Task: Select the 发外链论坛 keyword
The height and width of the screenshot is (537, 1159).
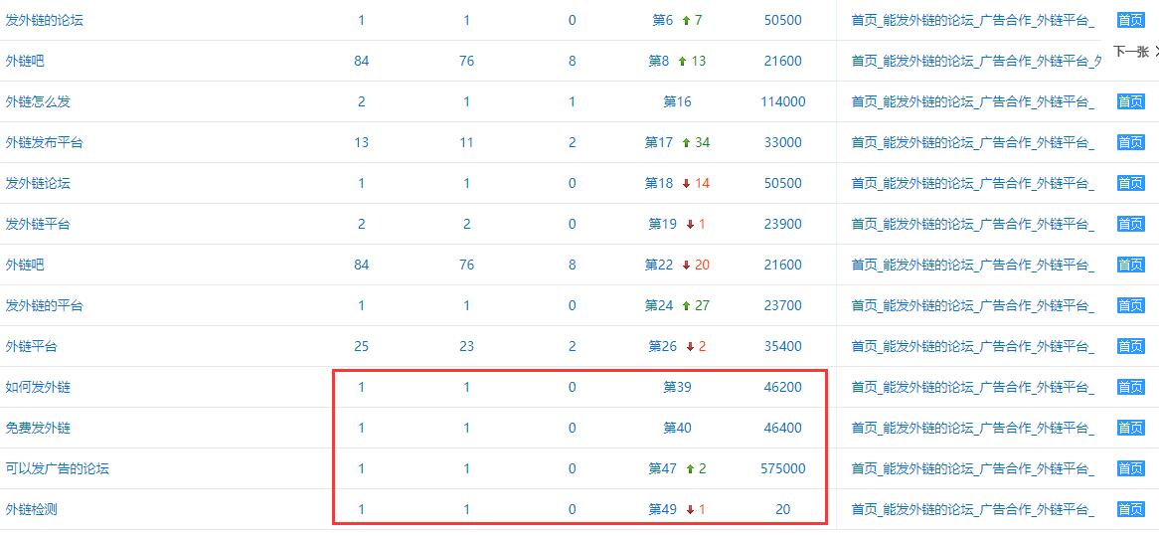Action: click(x=39, y=183)
